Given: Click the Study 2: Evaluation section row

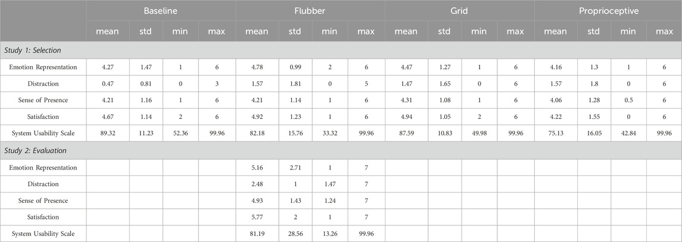Looking at the screenshot, I should click(341, 151).
